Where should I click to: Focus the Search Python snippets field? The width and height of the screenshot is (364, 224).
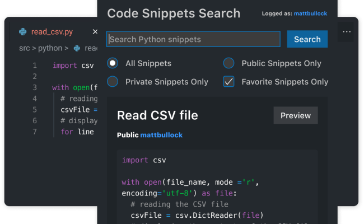pos(193,39)
